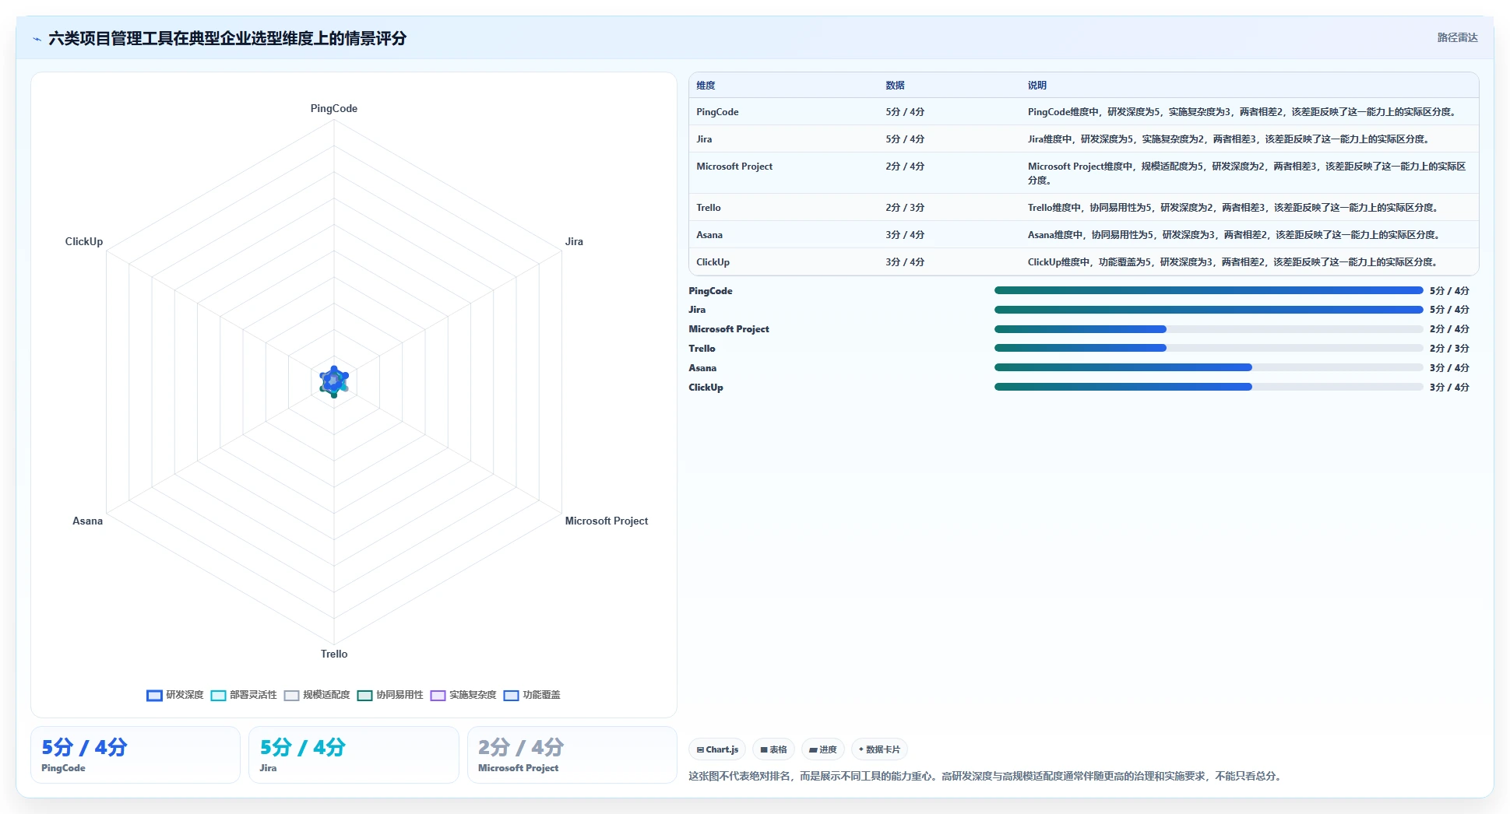The image size is (1510, 814).
Task: Click the footnote starting with 这张图不代表绝对排名
Action: point(987,776)
